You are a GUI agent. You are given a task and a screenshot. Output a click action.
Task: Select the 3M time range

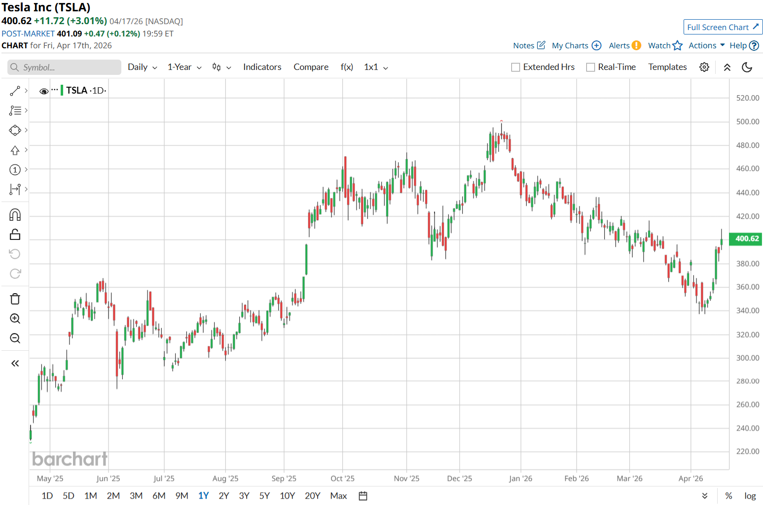coord(136,496)
